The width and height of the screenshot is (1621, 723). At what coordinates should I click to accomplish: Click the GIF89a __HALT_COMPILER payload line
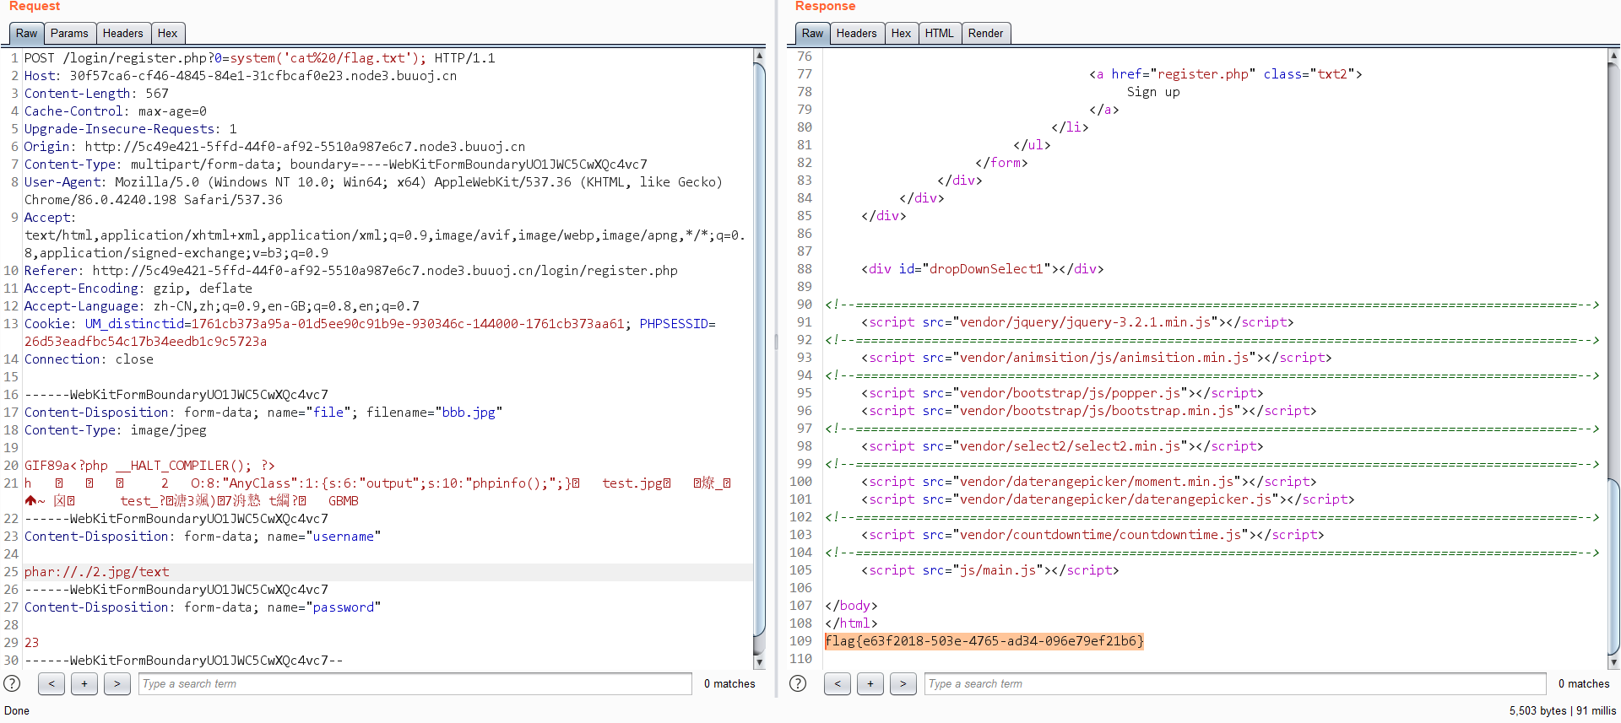(149, 466)
